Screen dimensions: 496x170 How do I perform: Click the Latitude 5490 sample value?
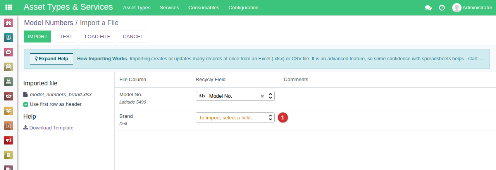coord(133,102)
